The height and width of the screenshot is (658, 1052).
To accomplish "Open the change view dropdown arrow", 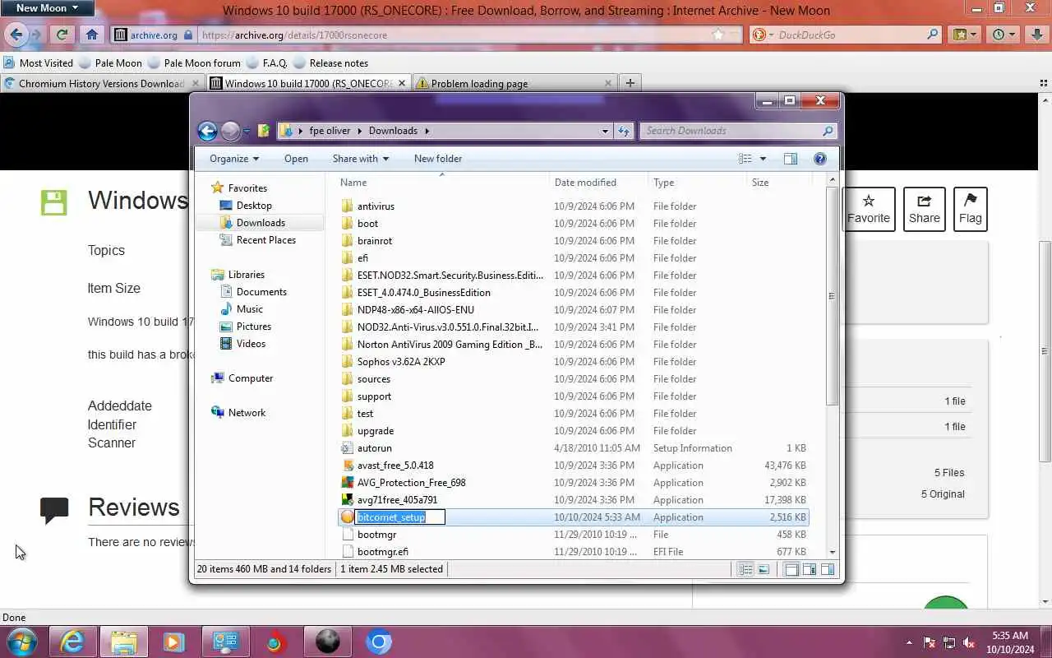I will coord(763,159).
